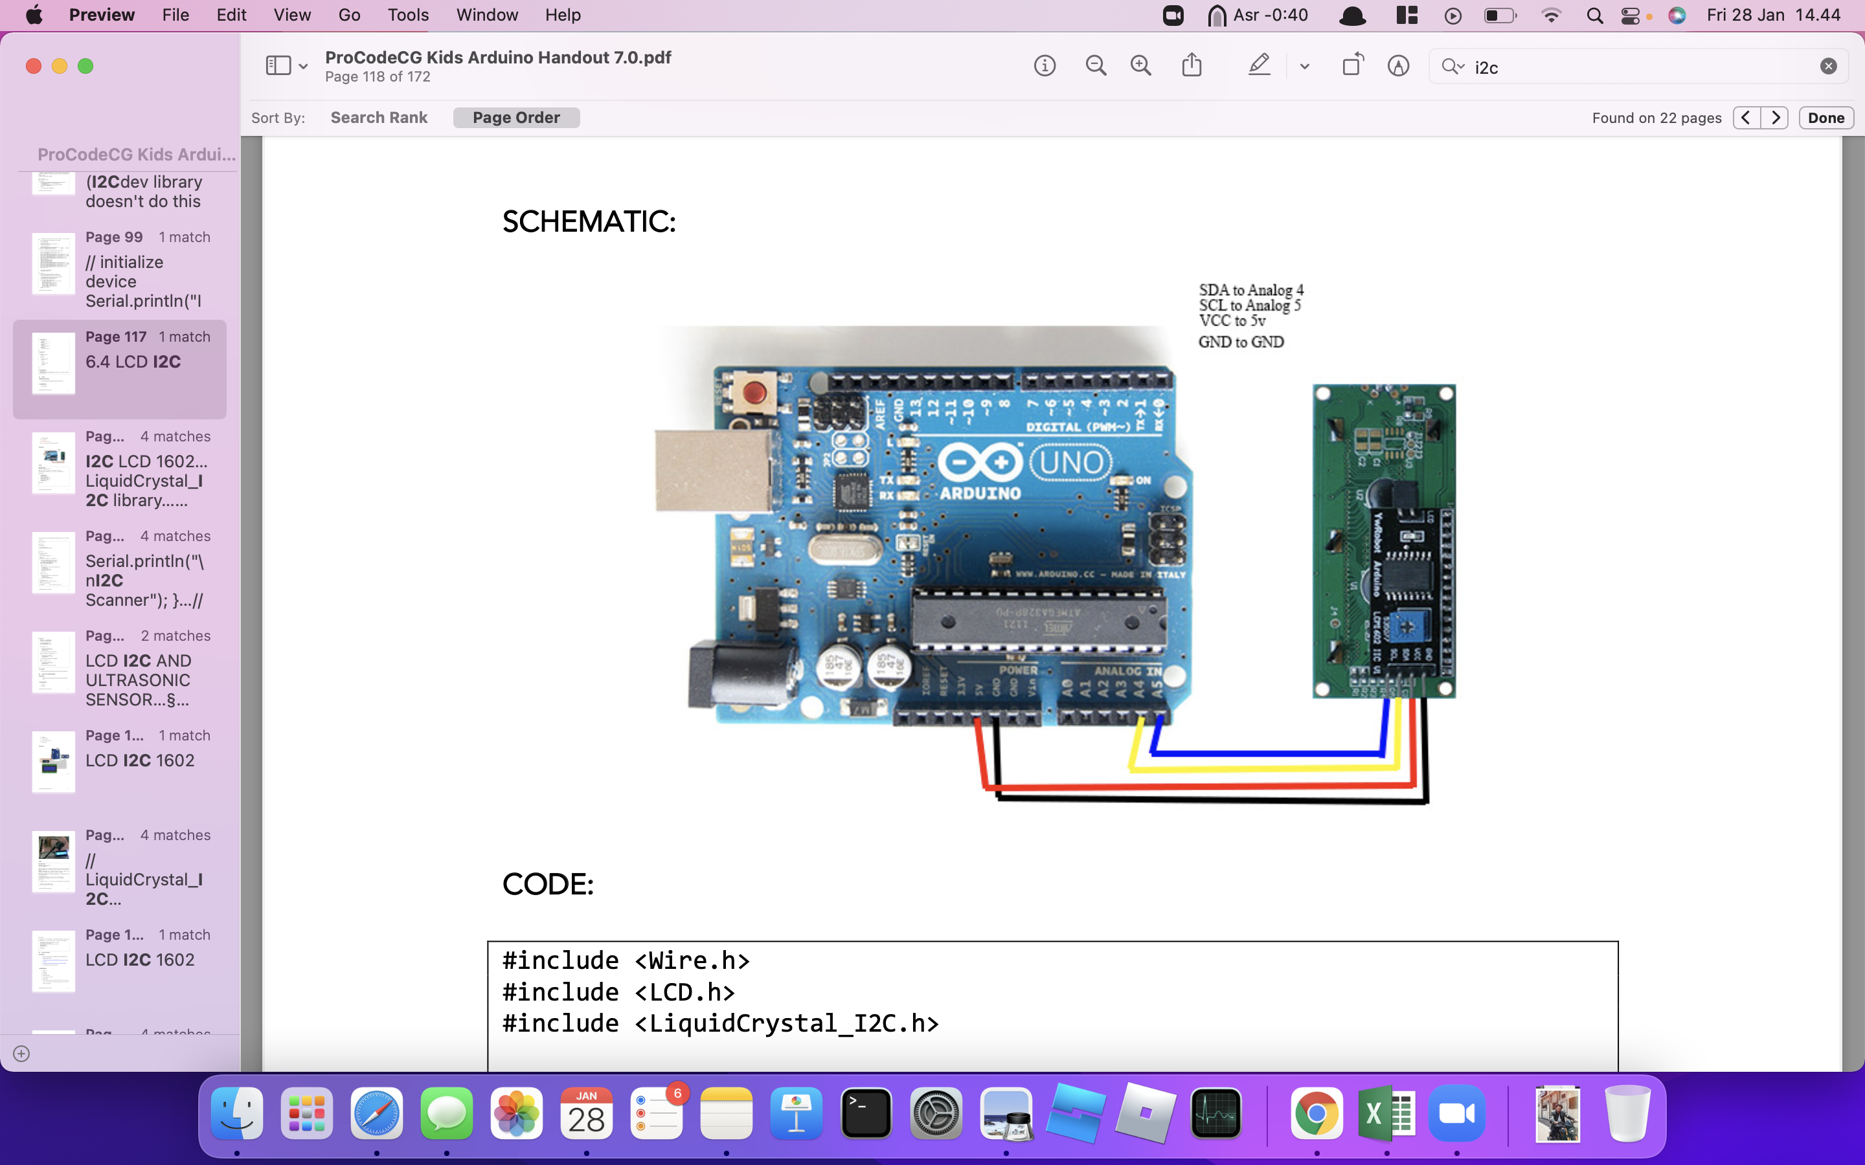
Task: Open the Window menu
Action: click(487, 15)
